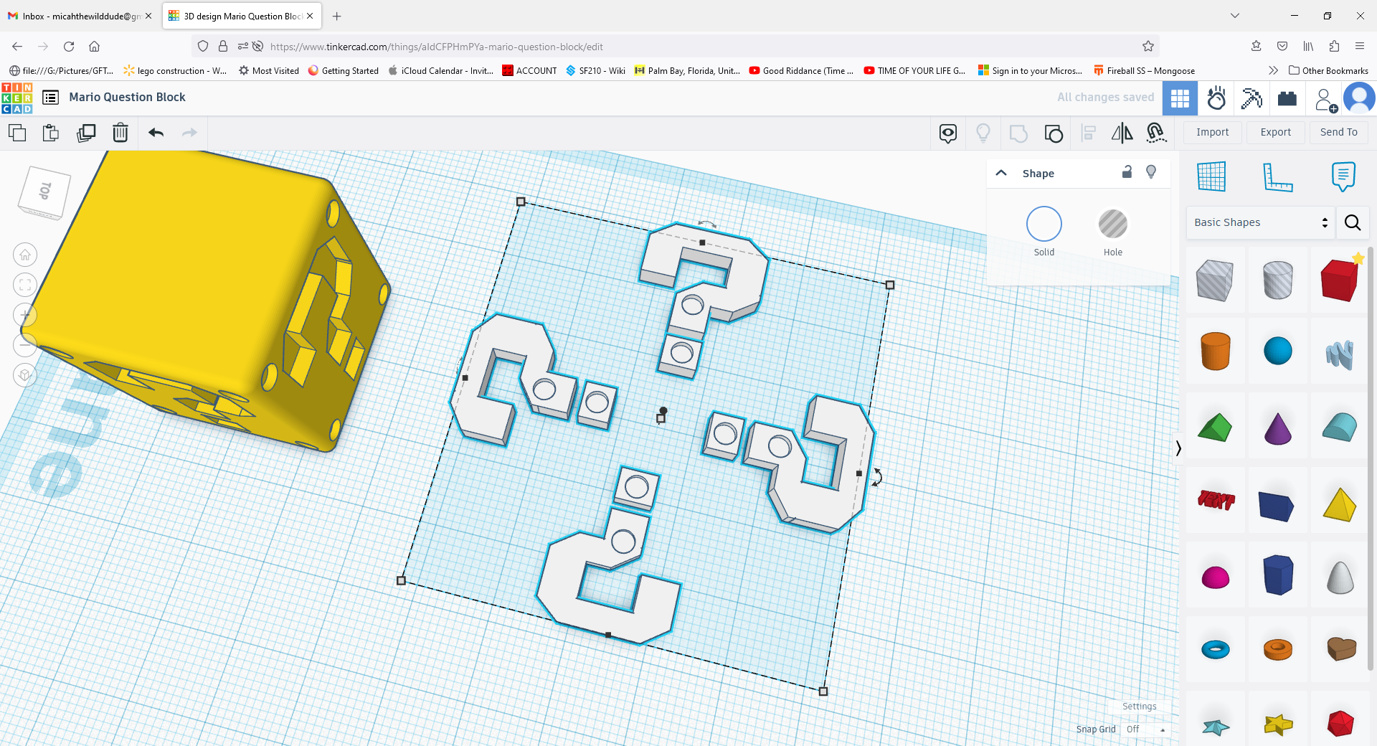
Task: Open the Snap Grid dropdown
Action: pyautogui.click(x=1145, y=730)
